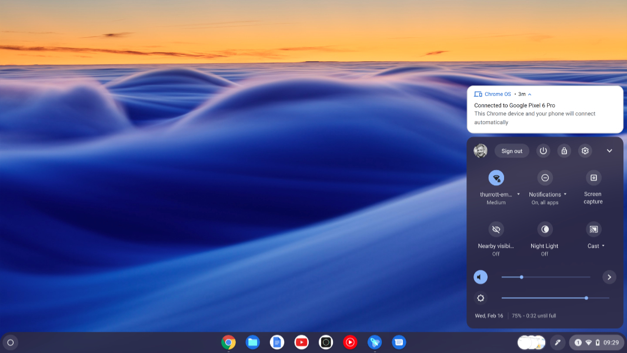Turn on Night Light
627x353 pixels.
coord(545,229)
